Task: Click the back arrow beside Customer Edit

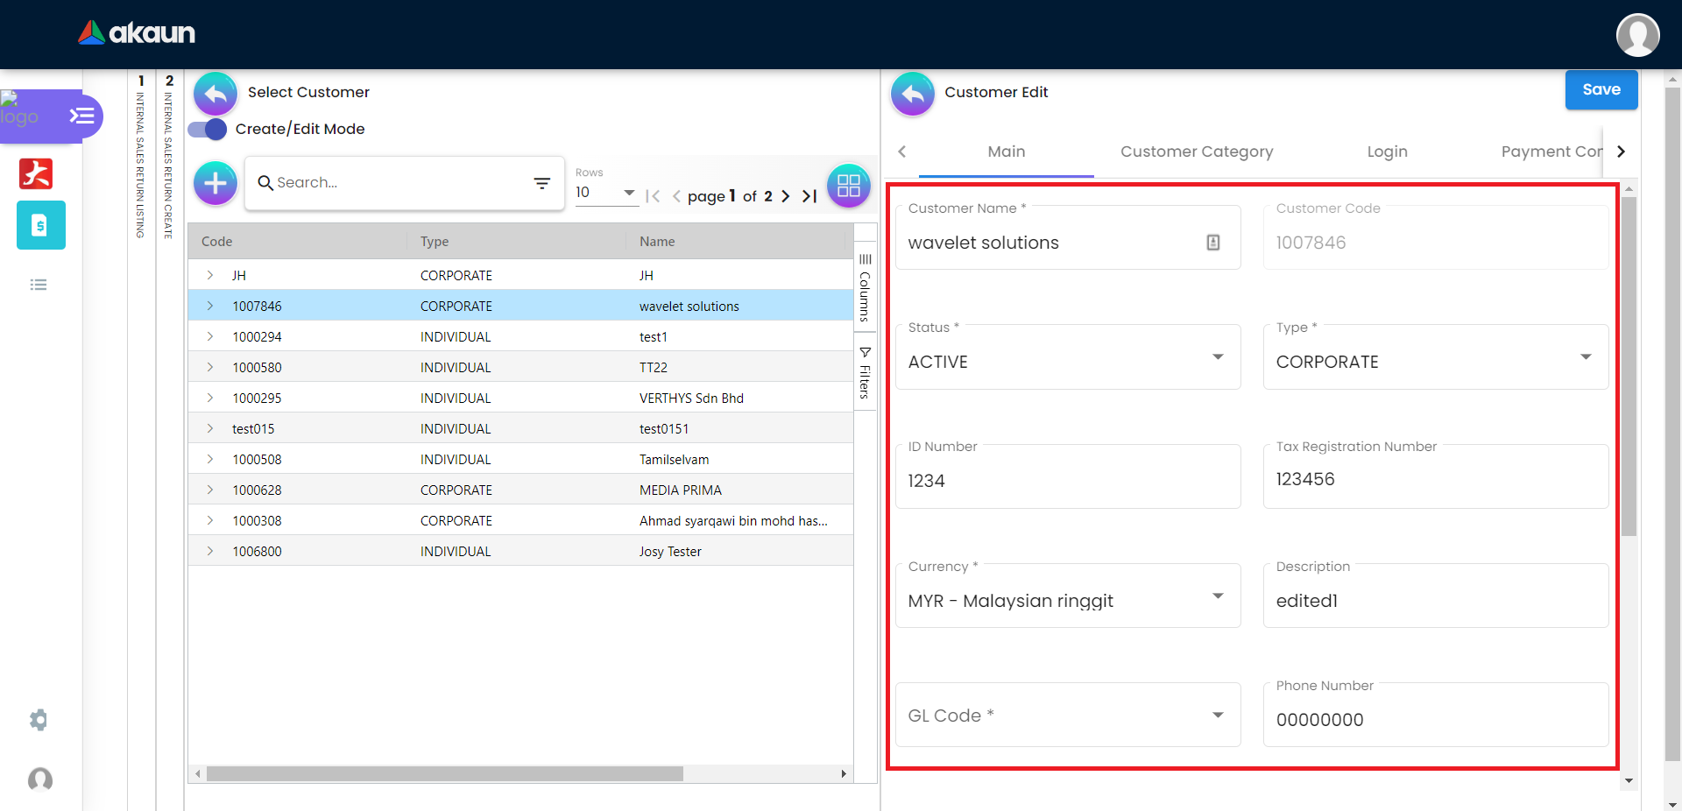Action: pos(912,93)
